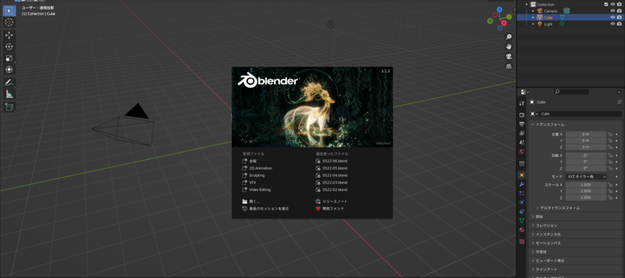625x278 pixels.
Task: Pick the Annotate pencil tool
Action: (x=9, y=83)
